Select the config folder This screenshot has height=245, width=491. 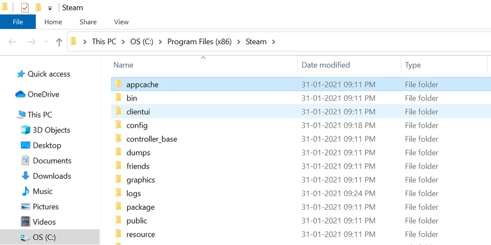[137, 125]
